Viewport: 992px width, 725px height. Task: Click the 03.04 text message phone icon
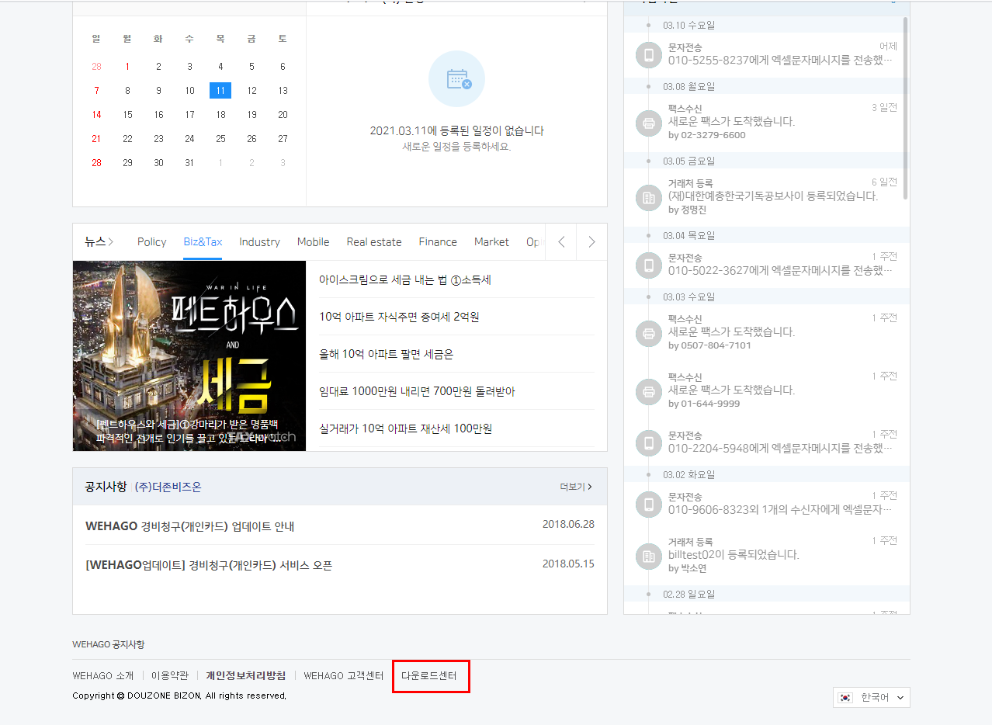click(648, 265)
